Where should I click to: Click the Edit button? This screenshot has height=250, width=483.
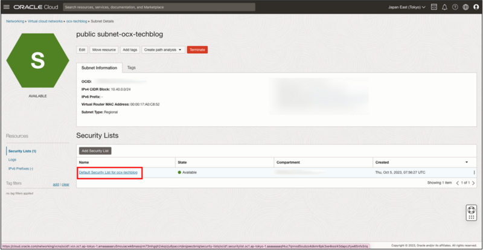click(x=82, y=50)
